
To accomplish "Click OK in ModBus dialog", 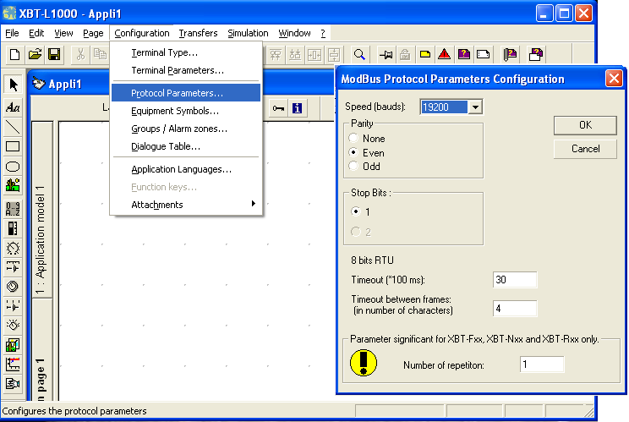I will tap(585, 125).
